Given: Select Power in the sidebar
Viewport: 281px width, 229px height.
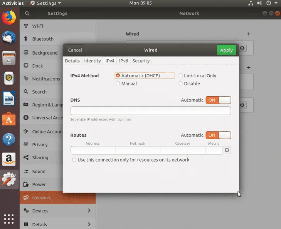Looking at the screenshot, I should (41, 184).
